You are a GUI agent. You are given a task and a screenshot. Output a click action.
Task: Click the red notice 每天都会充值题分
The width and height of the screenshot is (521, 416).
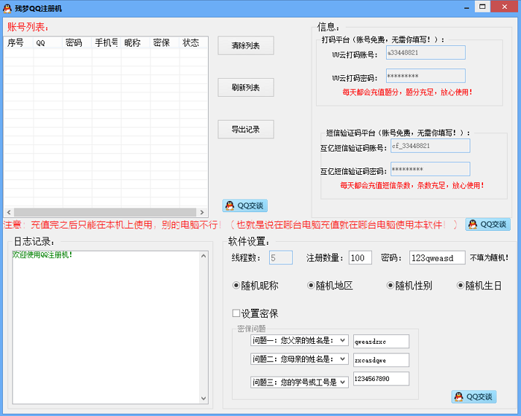(407, 93)
